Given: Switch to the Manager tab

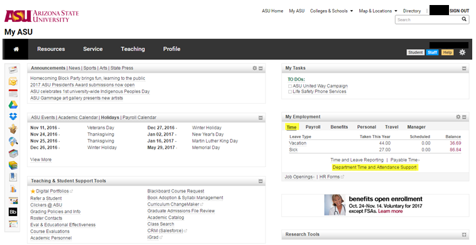Looking at the screenshot, I should (416, 127).
